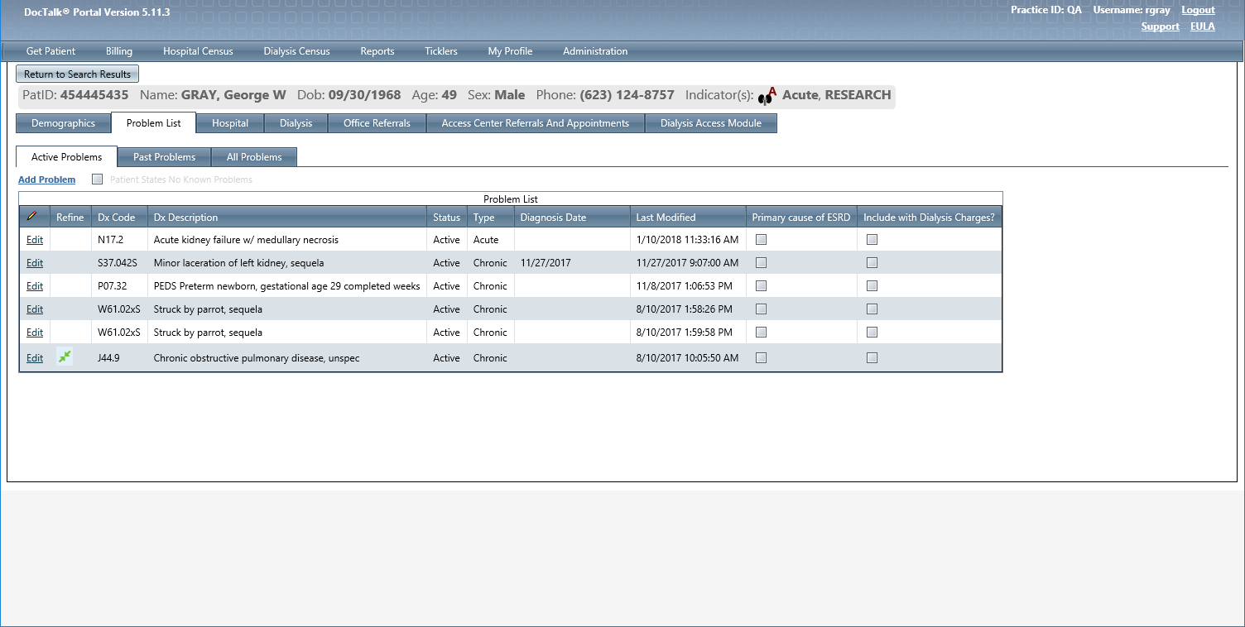Edit the Acute kidney failure problem
The image size is (1245, 627).
pos(35,240)
